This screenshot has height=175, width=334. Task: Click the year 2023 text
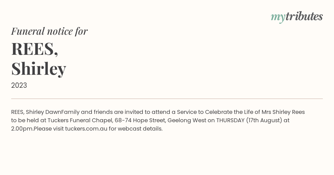coord(19,85)
